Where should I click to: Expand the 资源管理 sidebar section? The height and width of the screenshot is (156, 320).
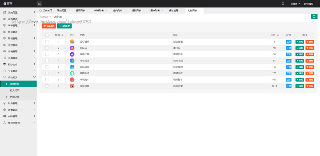point(18,45)
